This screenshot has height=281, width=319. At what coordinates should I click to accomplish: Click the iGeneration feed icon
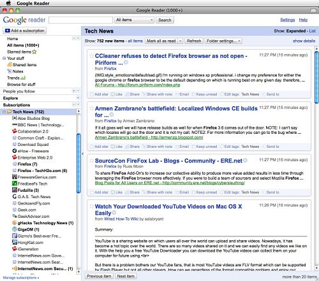[15, 249]
